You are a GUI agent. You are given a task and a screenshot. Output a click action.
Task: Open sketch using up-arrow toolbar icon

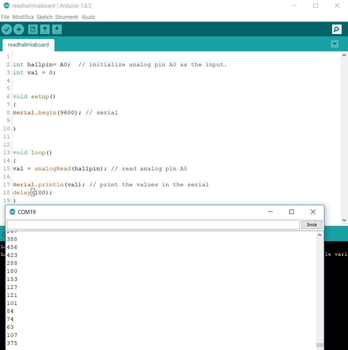point(45,29)
